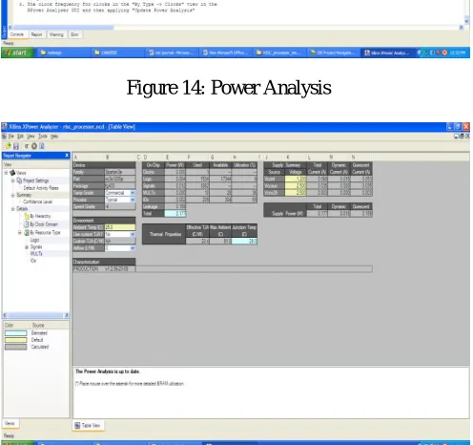This screenshot has height=445, width=473.
Task: Open the Tools menu
Action: pos(43,137)
